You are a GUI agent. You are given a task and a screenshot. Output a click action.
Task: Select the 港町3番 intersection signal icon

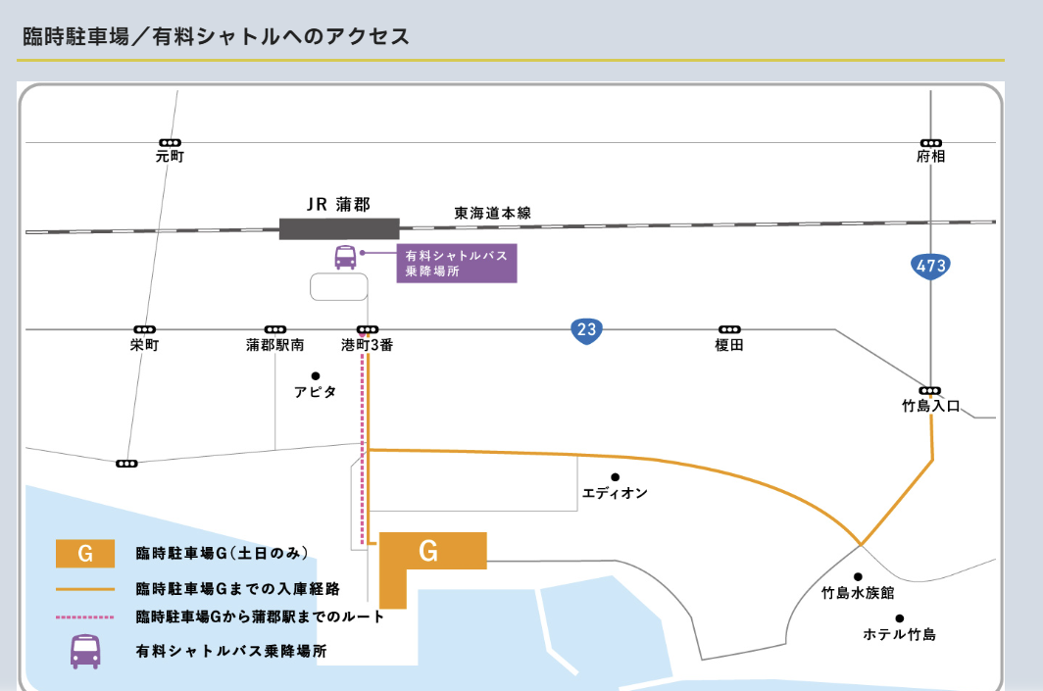[x=368, y=330]
